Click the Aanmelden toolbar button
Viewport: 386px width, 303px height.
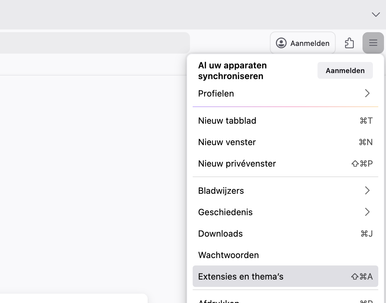click(x=302, y=43)
